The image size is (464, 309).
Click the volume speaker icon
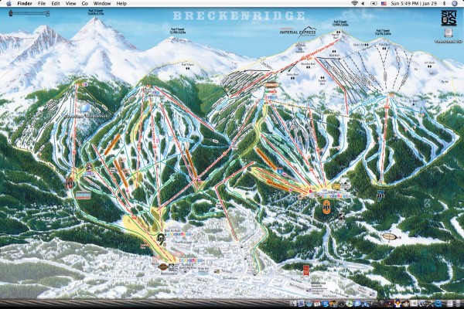pos(363,4)
